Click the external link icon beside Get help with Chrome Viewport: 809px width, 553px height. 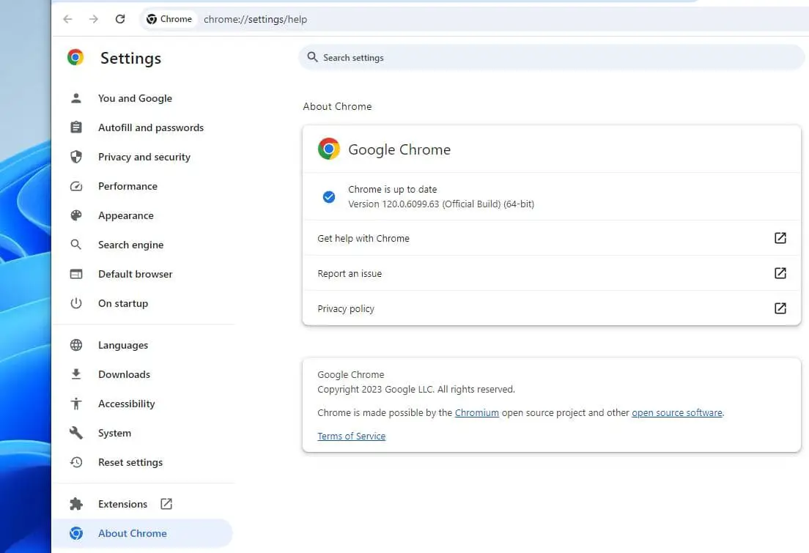[x=780, y=238]
